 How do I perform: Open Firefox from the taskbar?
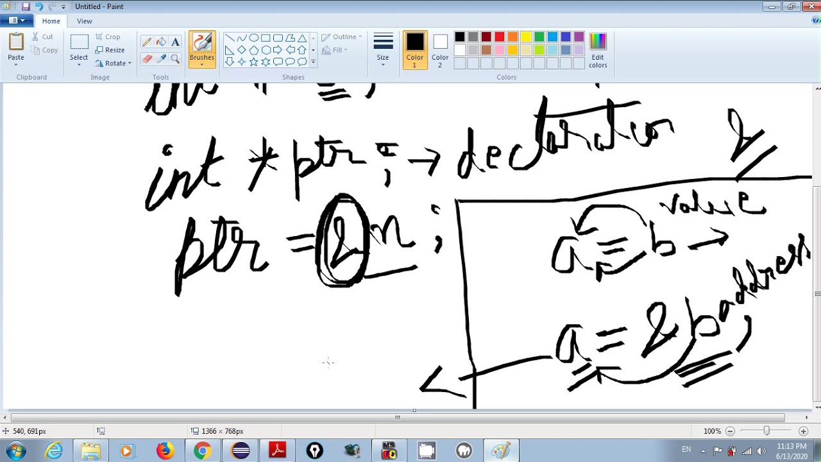point(165,451)
